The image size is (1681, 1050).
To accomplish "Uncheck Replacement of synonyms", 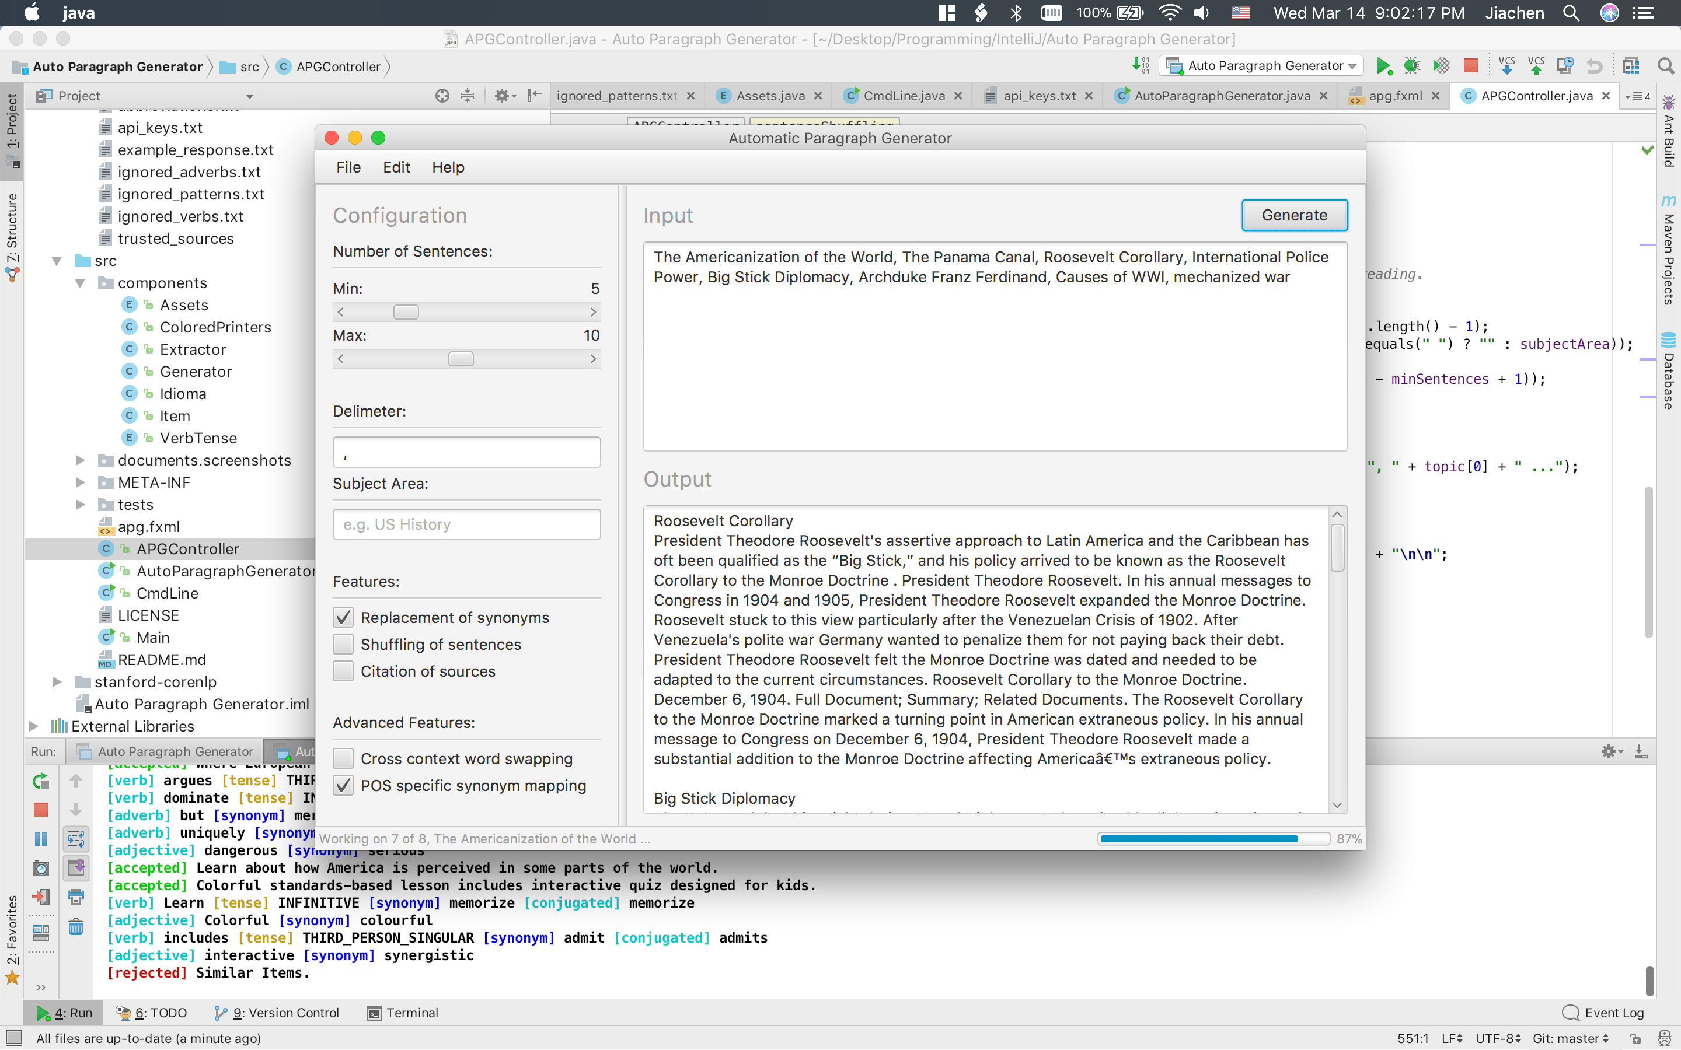I will [x=343, y=617].
